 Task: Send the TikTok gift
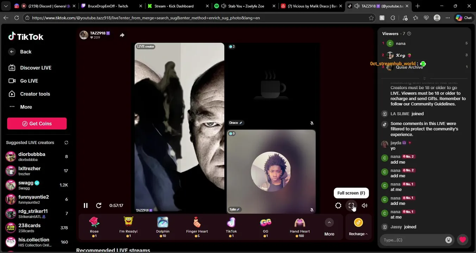pyautogui.click(x=231, y=227)
